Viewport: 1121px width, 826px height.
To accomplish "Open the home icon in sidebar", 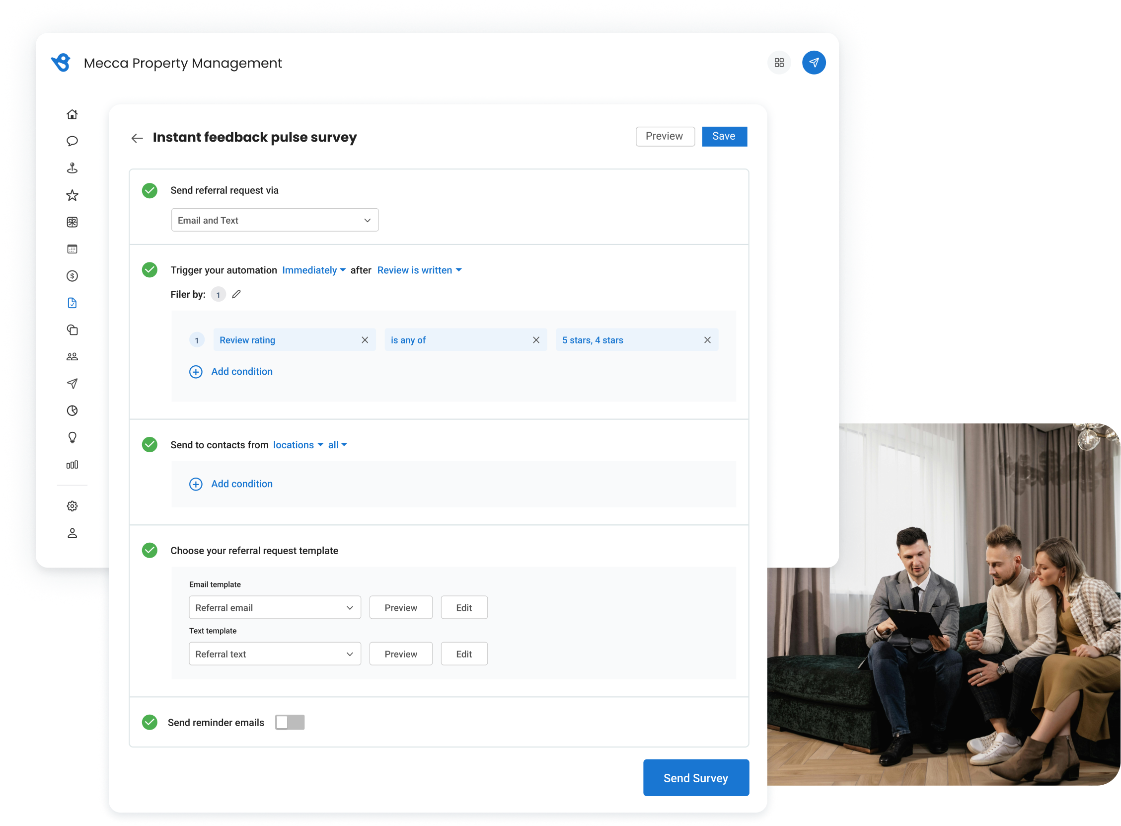I will tap(72, 114).
